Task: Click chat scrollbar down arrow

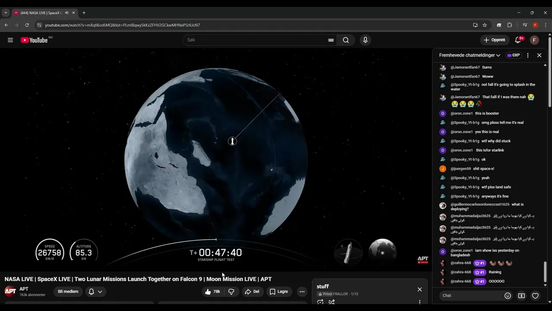Action: point(545,285)
